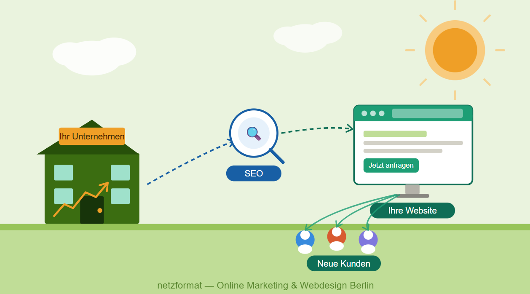
Task: Click the light green heading bar in website
Action: click(395, 134)
